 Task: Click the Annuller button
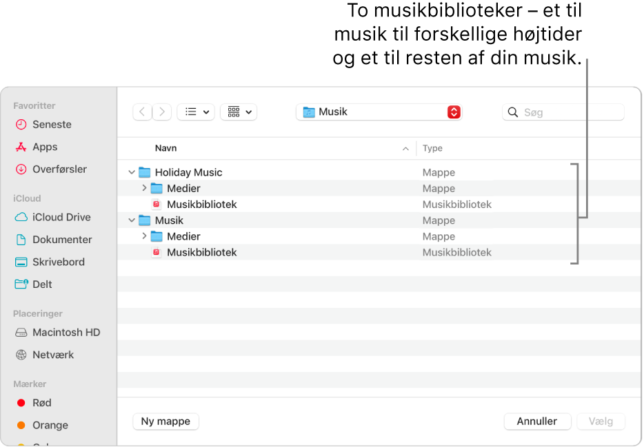[x=537, y=421]
